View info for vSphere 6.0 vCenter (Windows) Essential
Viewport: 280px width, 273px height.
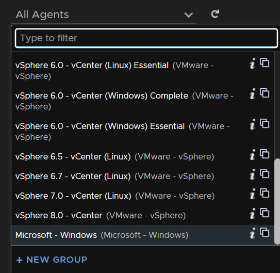click(252, 124)
